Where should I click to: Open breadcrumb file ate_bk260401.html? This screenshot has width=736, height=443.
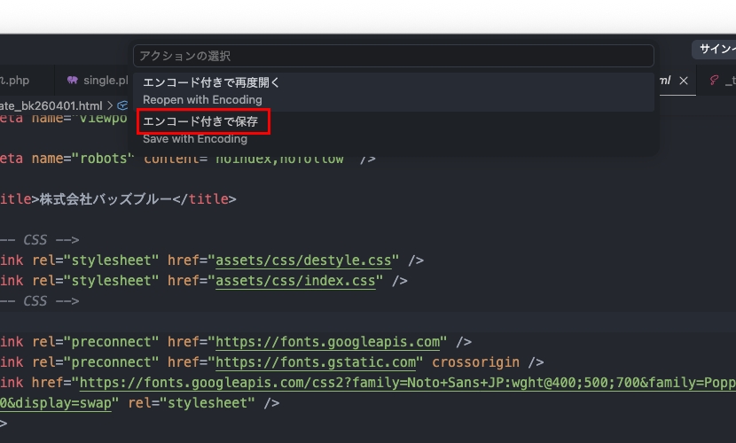point(51,106)
